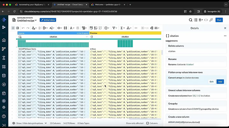Edit the Flatten array values suggestion
Viewport: 229px width, 128px height.
tap(212, 82)
